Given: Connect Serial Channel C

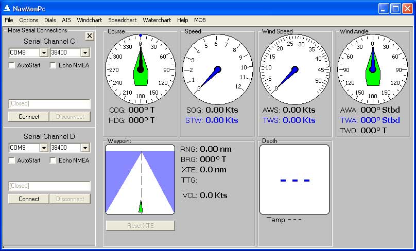Looking at the screenshot, I should click(29, 117).
